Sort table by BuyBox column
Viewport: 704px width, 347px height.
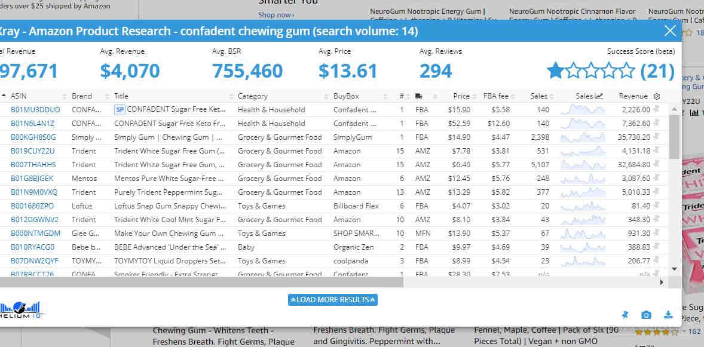coord(346,96)
